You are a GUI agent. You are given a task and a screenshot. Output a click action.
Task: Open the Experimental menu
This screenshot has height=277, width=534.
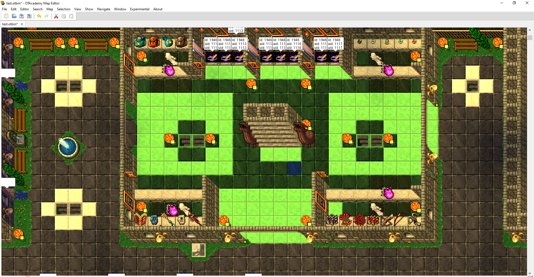[x=140, y=9]
